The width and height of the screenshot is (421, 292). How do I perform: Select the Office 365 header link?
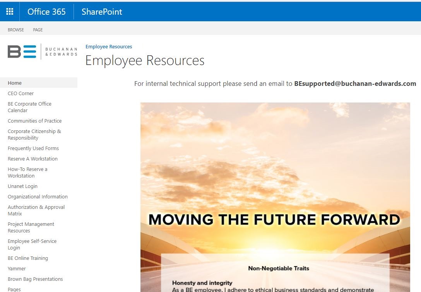(46, 12)
